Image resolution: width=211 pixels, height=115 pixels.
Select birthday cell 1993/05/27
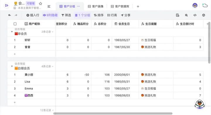tap(125, 40)
